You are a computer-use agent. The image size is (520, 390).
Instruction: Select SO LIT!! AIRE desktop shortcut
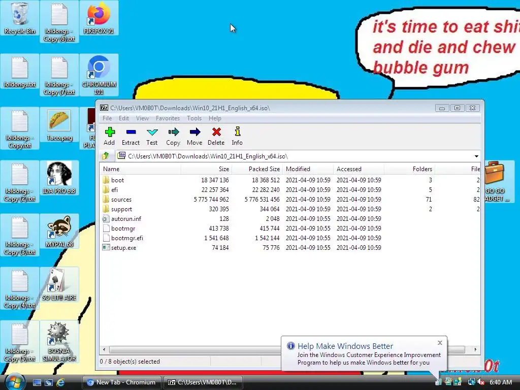(59, 284)
